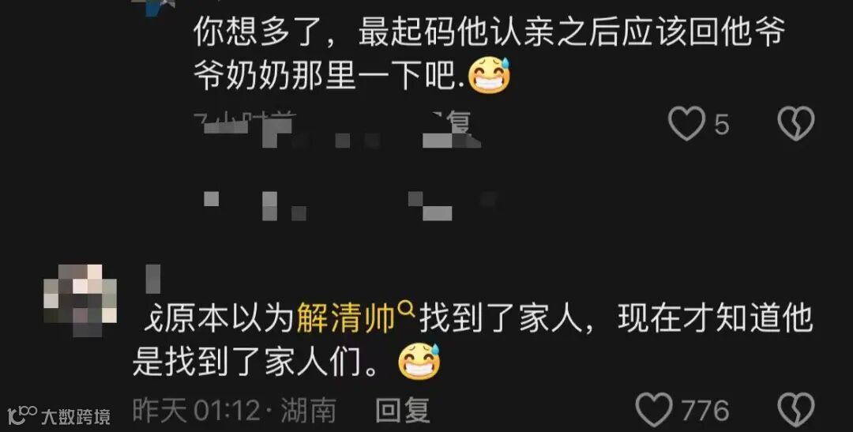The width and height of the screenshot is (853, 432).
Task: Select the comment text starting 你想多了
Action: click(x=489, y=55)
